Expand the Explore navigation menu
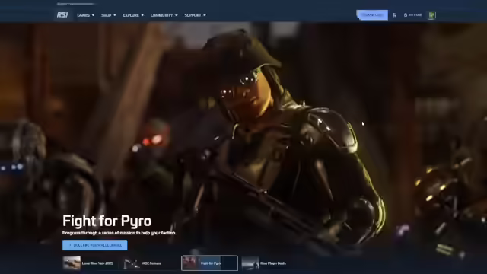The height and width of the screenshot is (274, 487). point(133,15)
